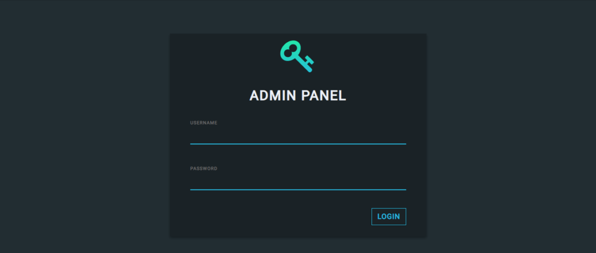The image size is (596, 253).
Task: Focus the Password input field
Action: (298, 181)
